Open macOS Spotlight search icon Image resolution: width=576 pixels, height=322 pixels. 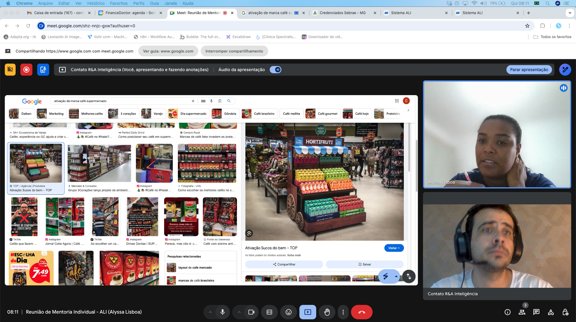[x=547, y=3]
